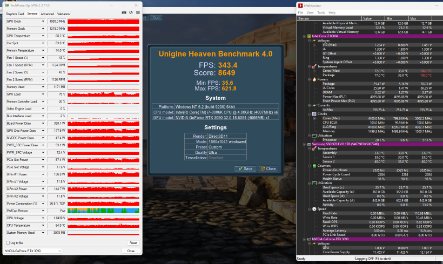Click the SSD Speed gauge icon
Image resolution: width=443 pixels, height=264 pixels.
click(314, 209)
